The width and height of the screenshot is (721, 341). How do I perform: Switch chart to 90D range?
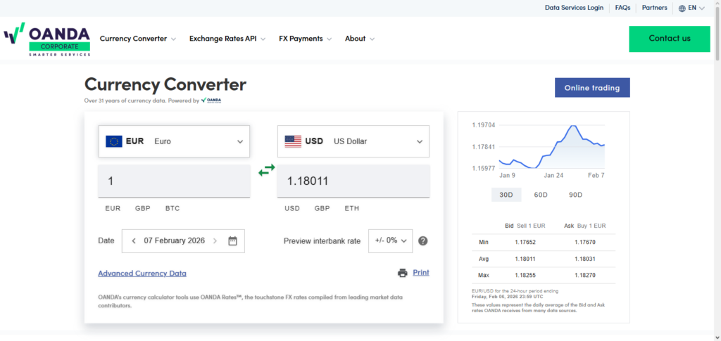[x=575, y=195]
